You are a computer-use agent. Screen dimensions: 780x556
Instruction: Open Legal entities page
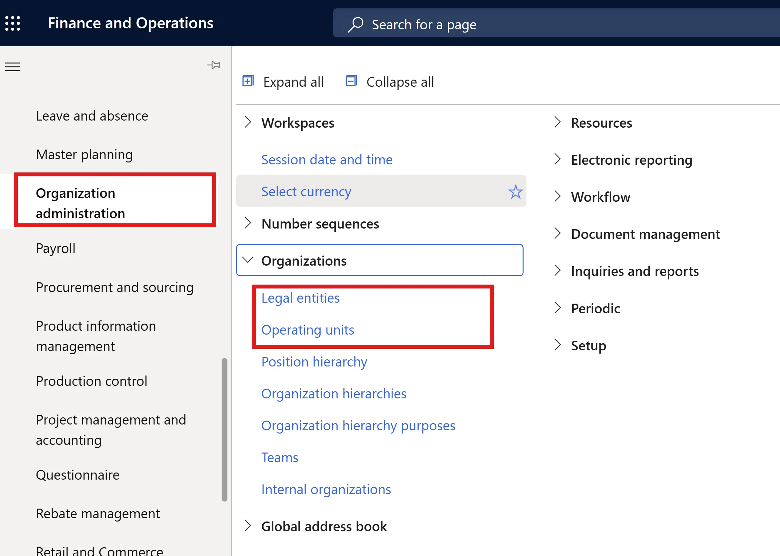tap(300, 298)
